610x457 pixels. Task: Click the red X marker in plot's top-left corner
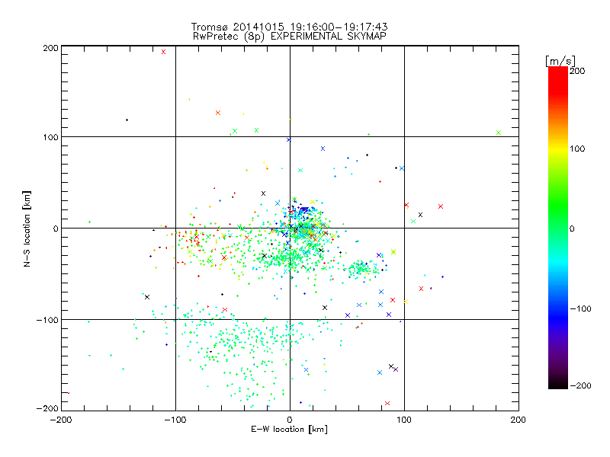163,52
